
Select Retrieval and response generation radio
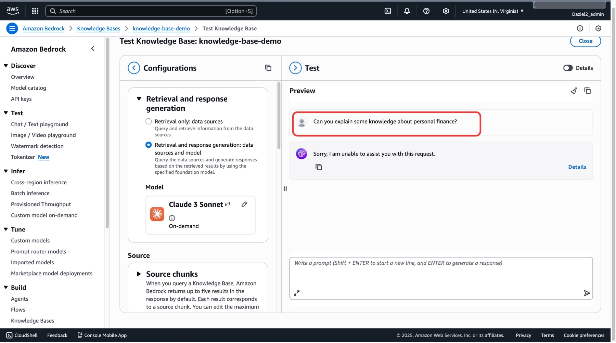click(149, 145)
